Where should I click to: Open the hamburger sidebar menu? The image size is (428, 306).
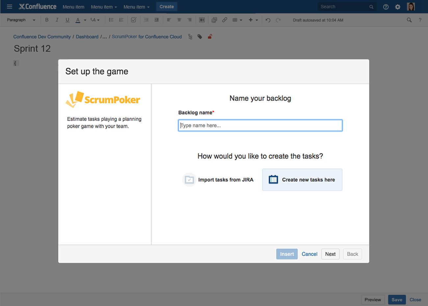(10, 7)
